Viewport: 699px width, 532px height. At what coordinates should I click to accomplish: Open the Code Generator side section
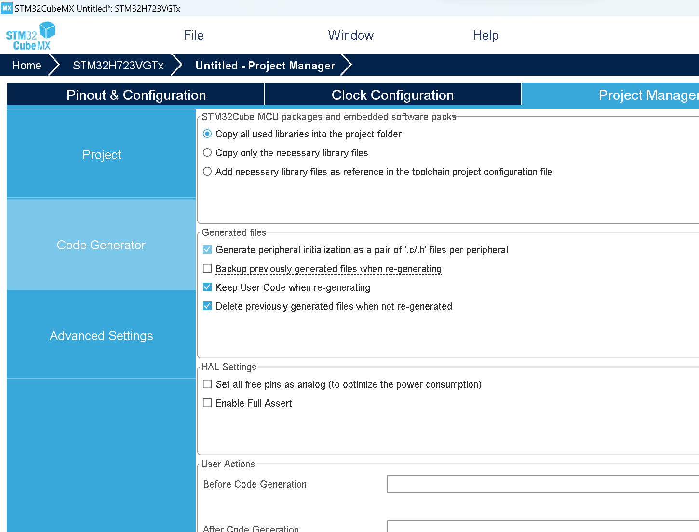101,245
